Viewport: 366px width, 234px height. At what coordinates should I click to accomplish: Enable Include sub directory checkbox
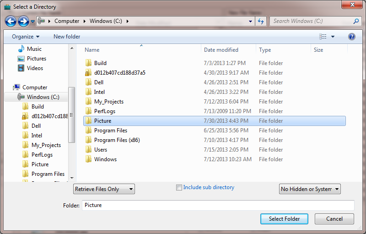(179, 188)
